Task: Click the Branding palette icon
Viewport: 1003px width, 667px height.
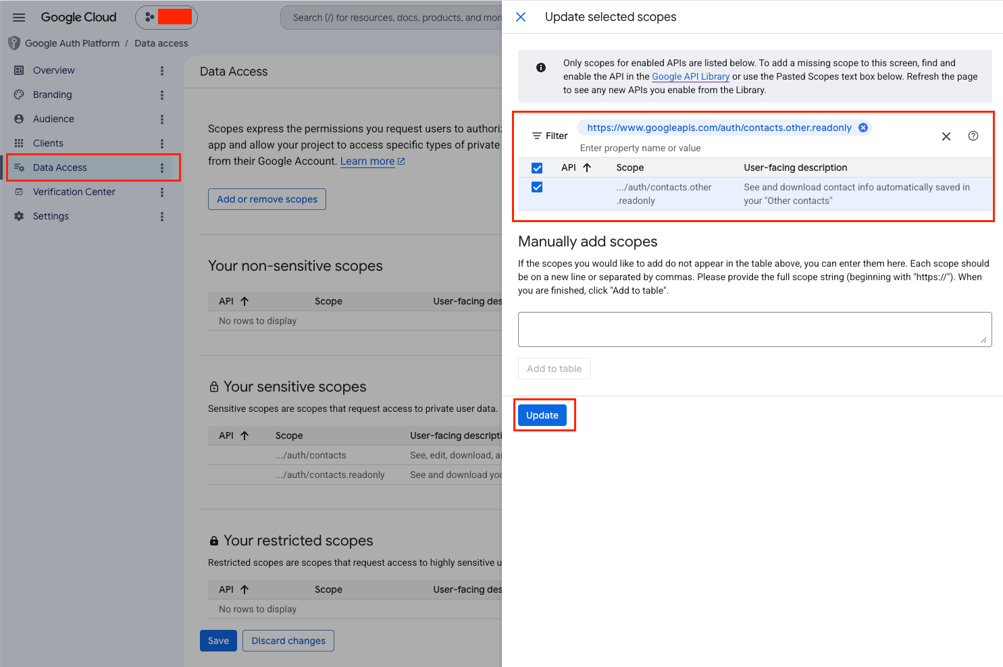Action: [x=19, y=95]
